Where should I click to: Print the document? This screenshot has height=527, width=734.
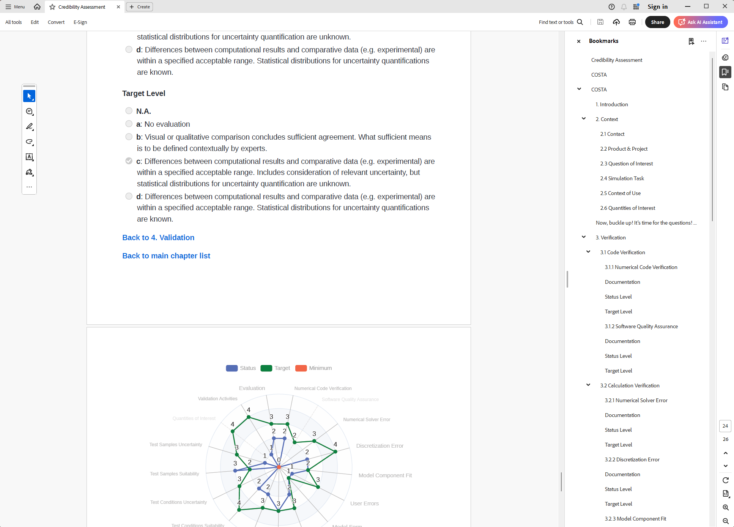pos(632,22)
